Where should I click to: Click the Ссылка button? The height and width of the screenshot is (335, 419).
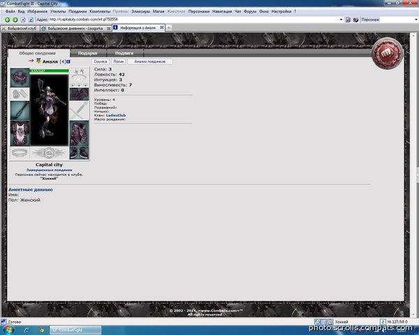pyautogui.click(x=100, y=61)
